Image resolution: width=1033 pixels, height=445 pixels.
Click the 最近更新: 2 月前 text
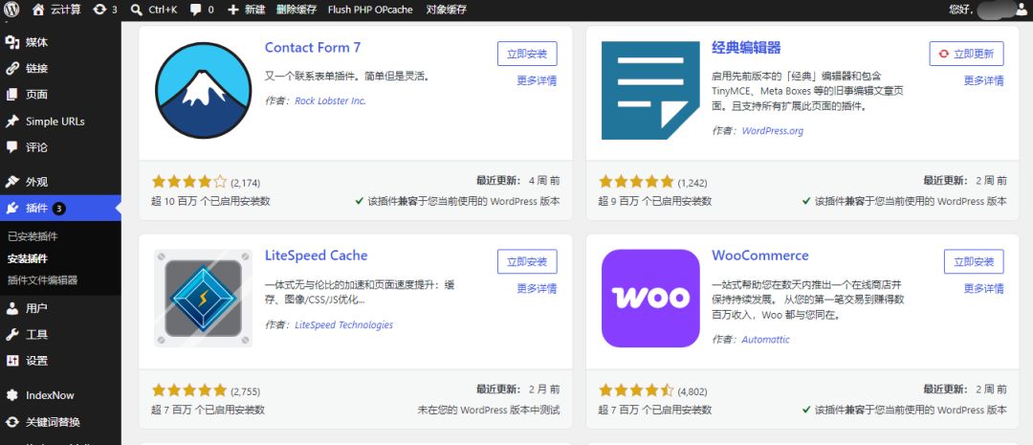(x=517, y=389)
